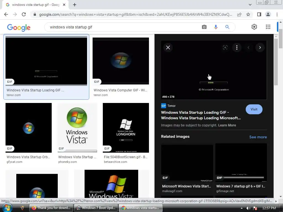Click the File:5048BootScreen.gif caption text
The image size is (283, 212).
pos(126,157)
